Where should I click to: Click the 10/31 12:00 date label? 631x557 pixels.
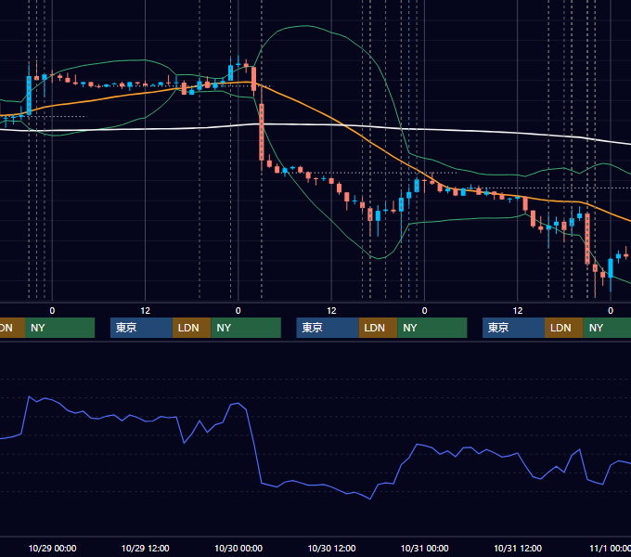tap(518, 548)
